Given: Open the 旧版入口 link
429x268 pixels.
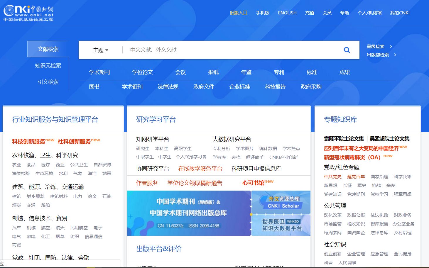Looking at the screenshot, I should [239, 13].
